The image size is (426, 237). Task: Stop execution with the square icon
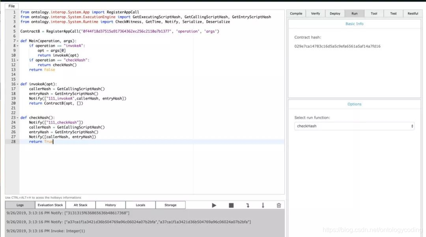coord(231,205)
